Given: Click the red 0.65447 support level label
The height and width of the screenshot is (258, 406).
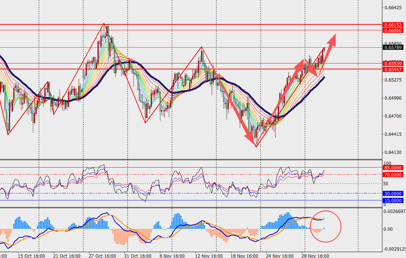Looking at the screenshot, I should coord(393,69).
